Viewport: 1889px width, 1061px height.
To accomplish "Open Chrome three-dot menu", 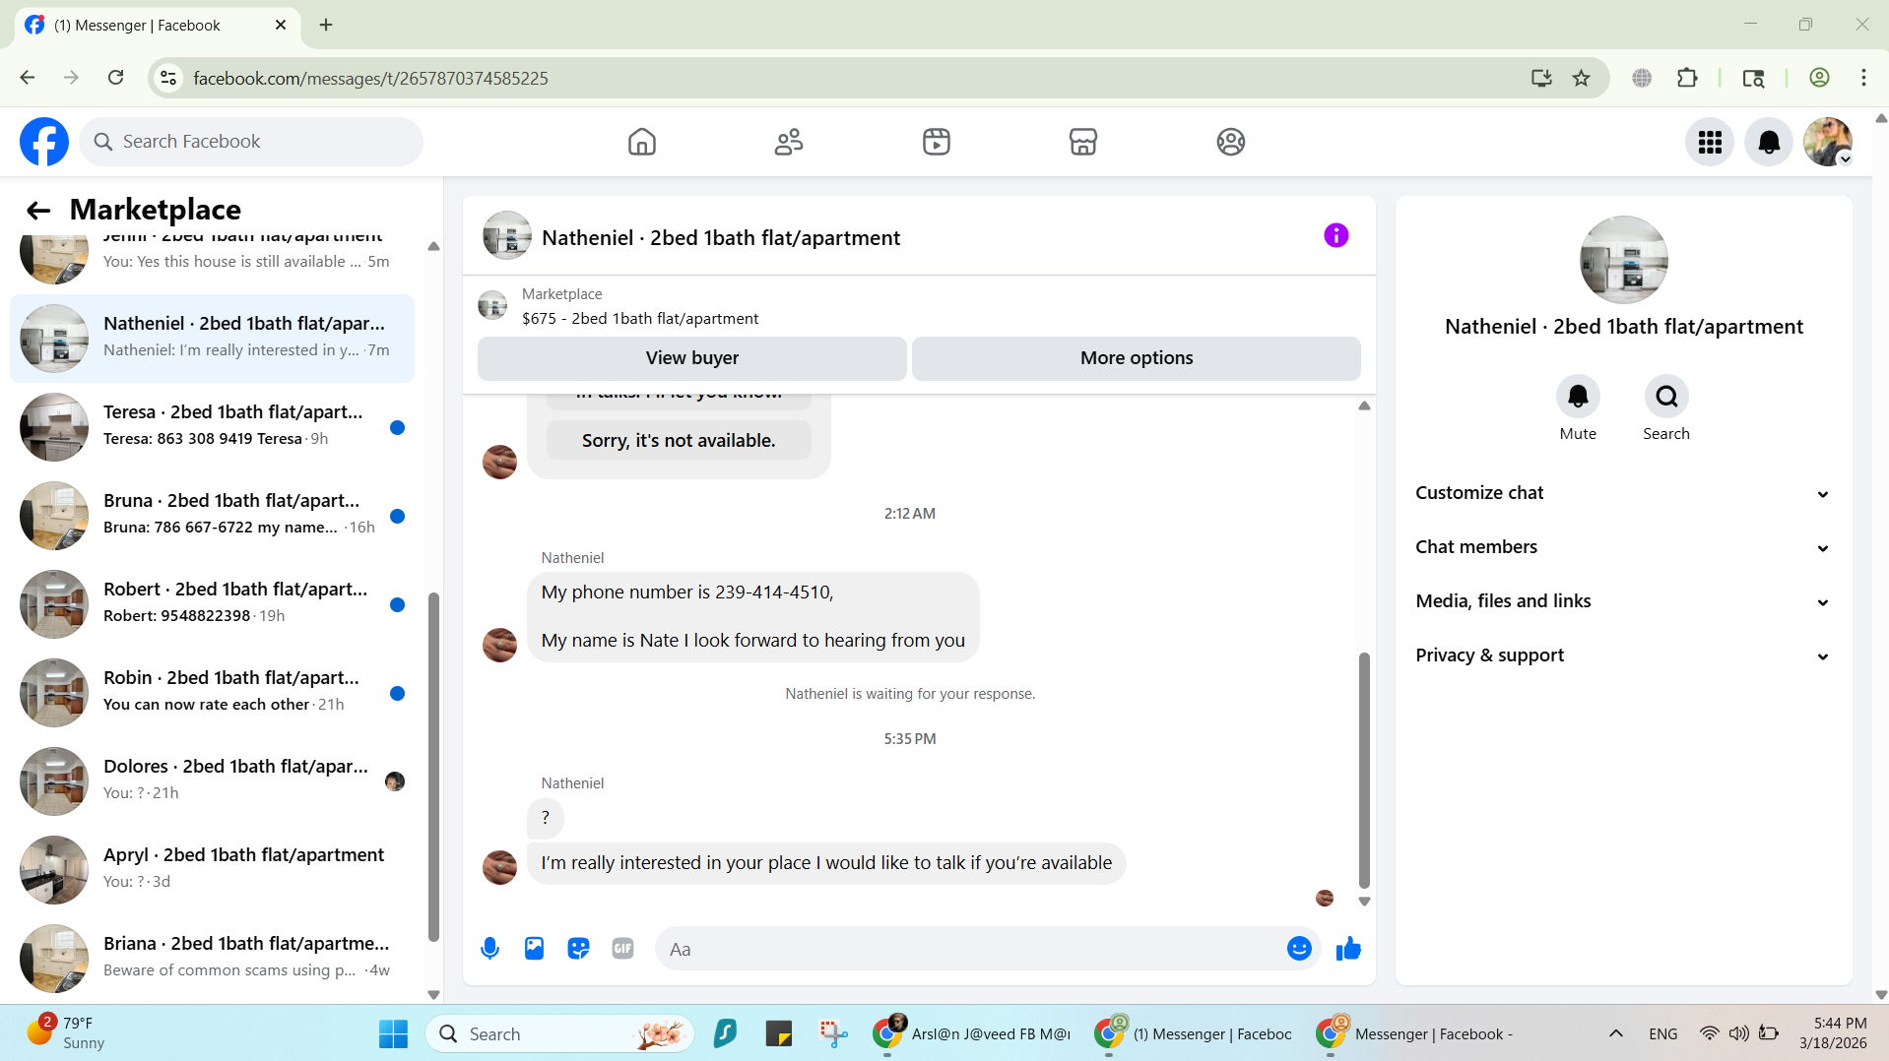I will coord(1863,78).
